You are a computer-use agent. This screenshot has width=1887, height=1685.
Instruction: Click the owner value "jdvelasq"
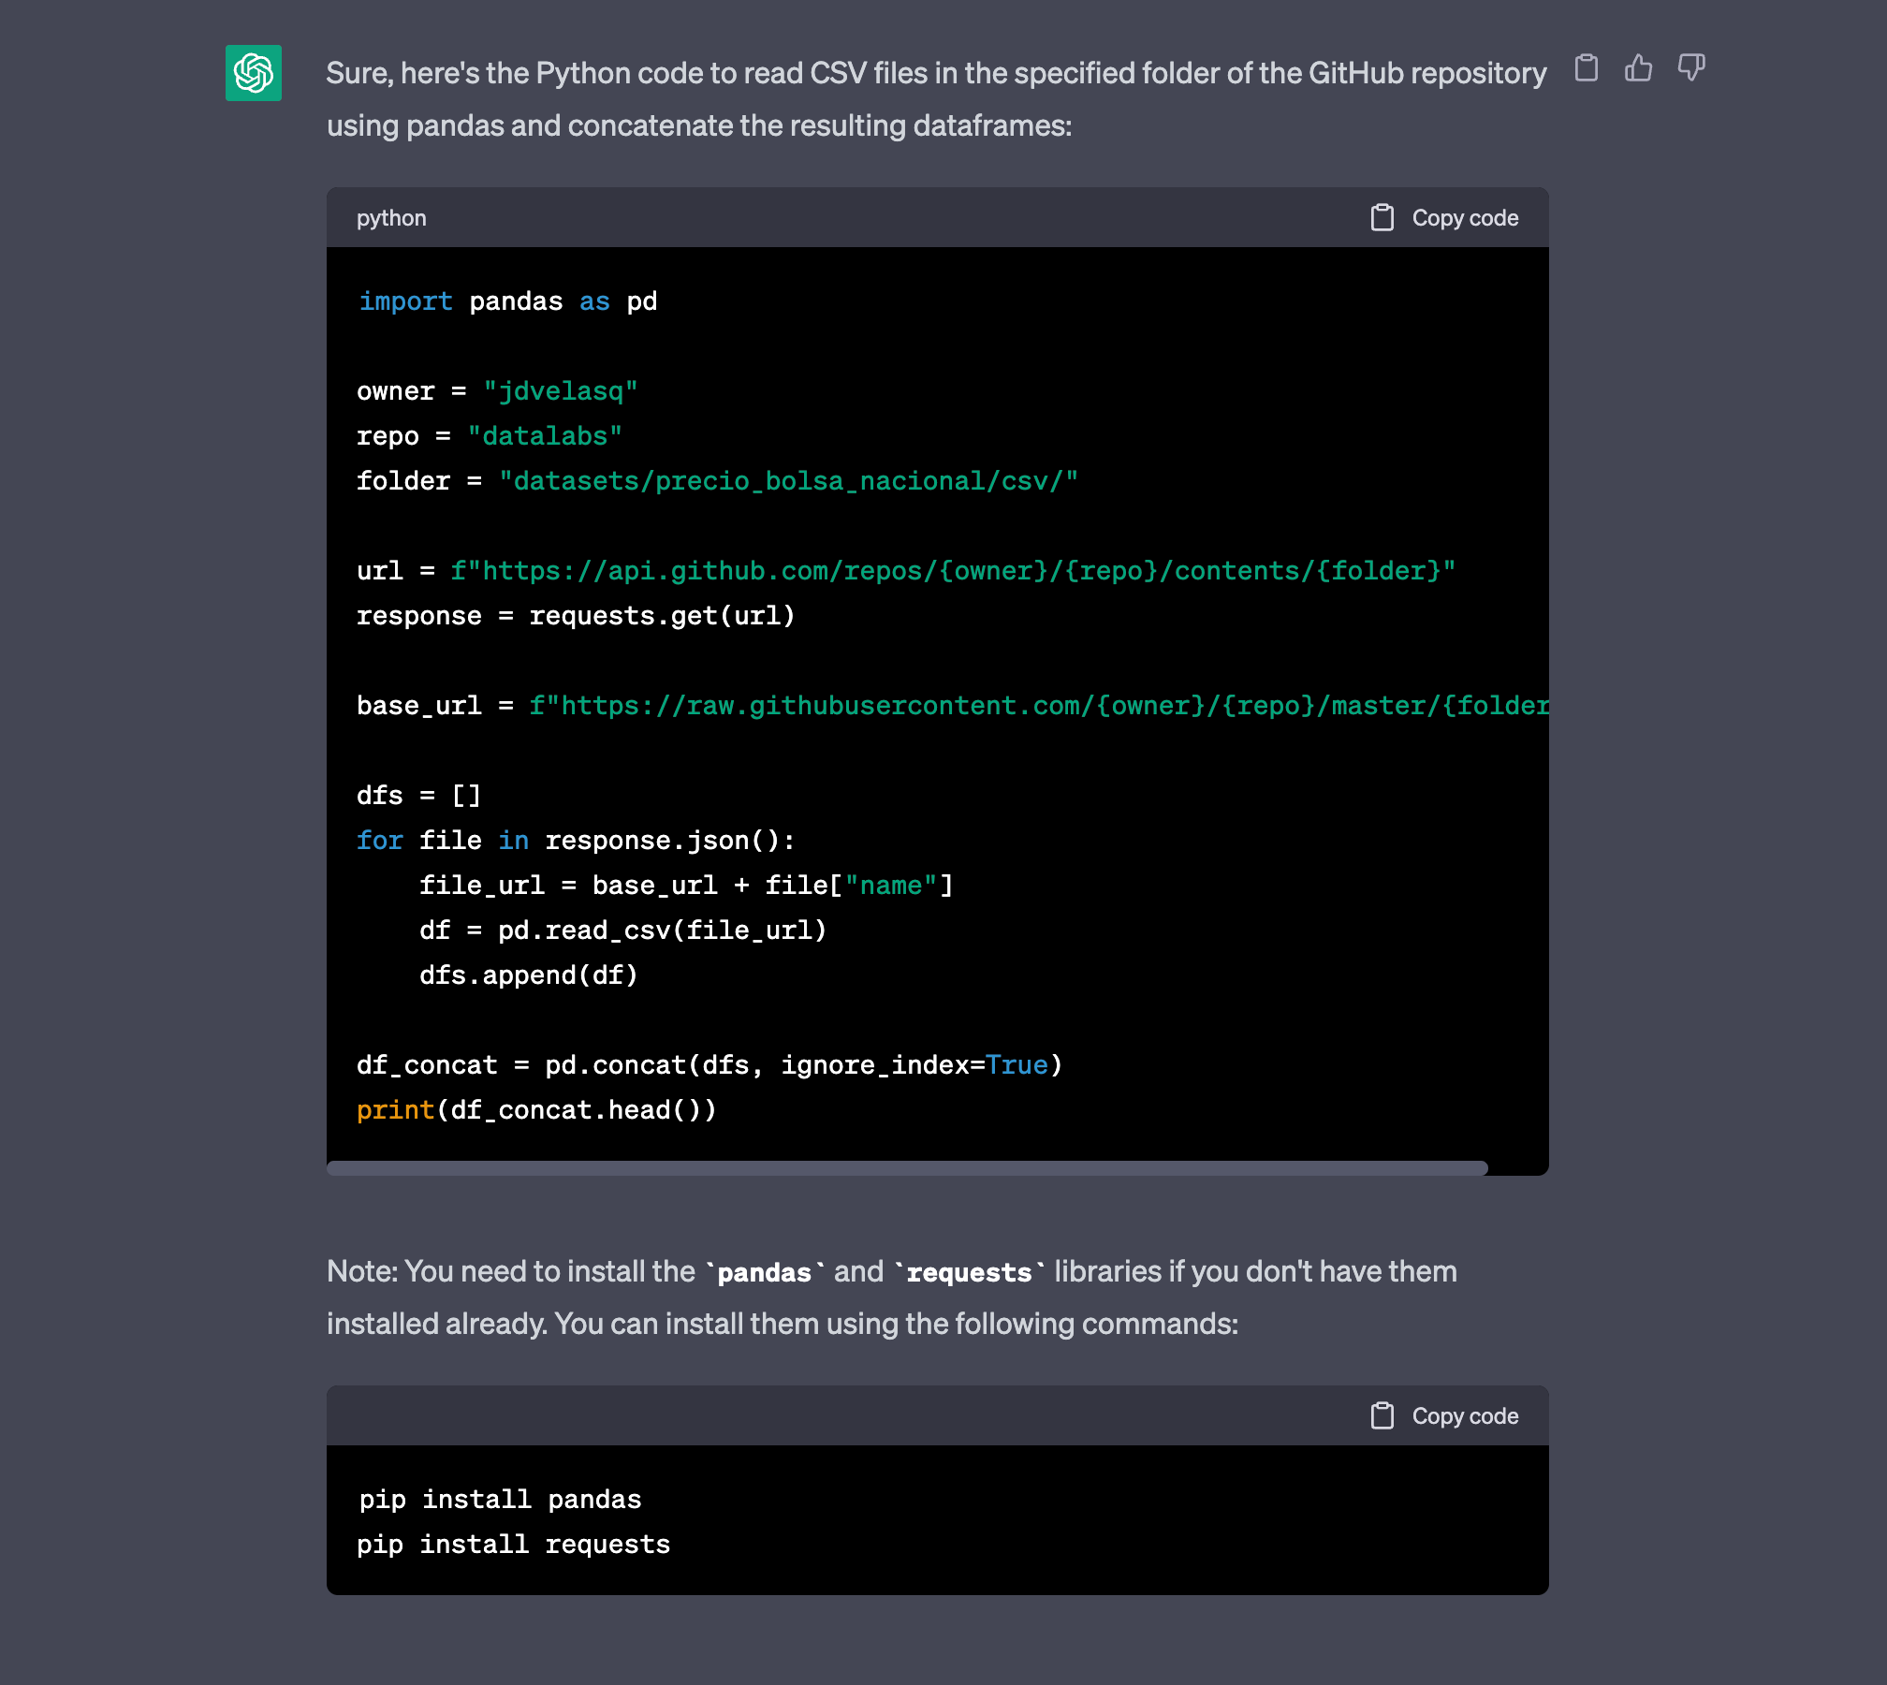pos(561,391)
